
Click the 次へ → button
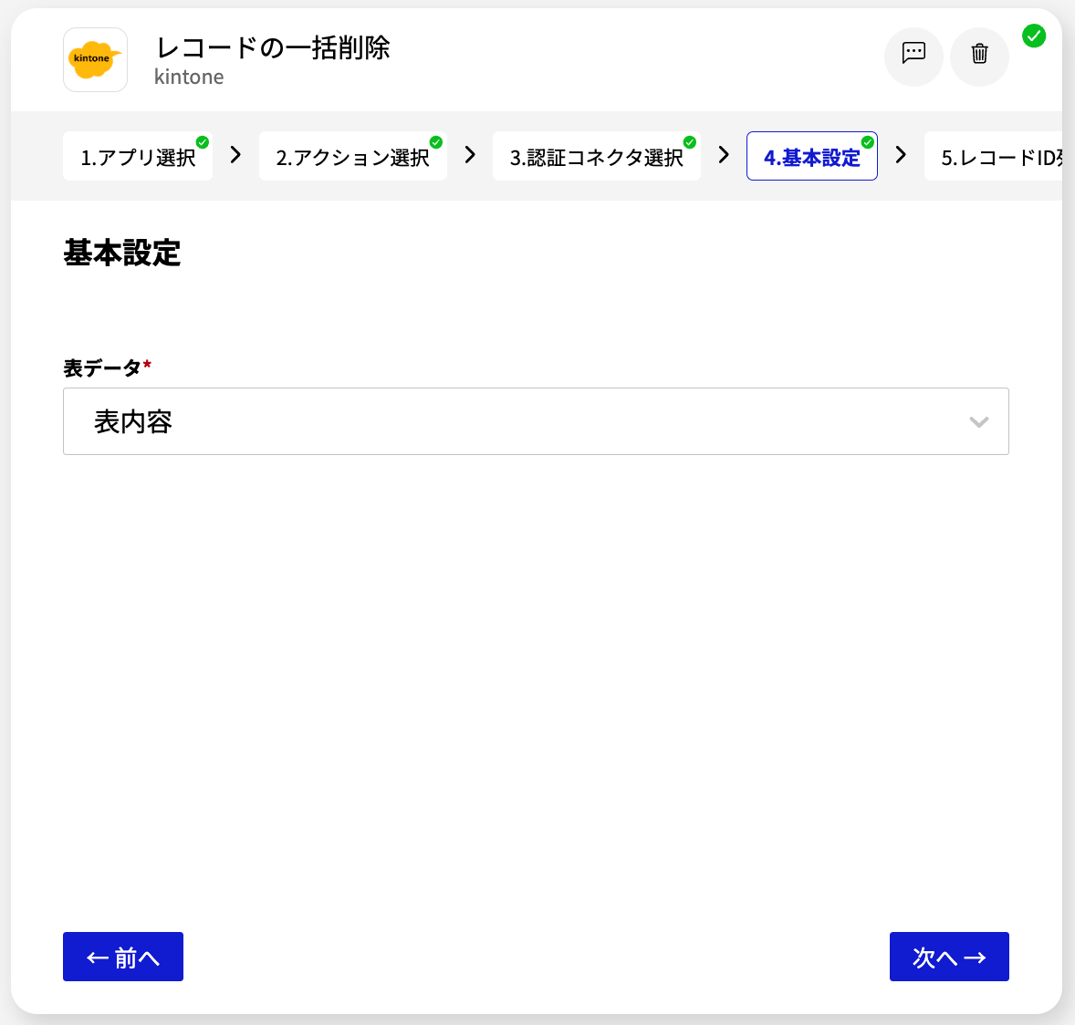(949, 957)
